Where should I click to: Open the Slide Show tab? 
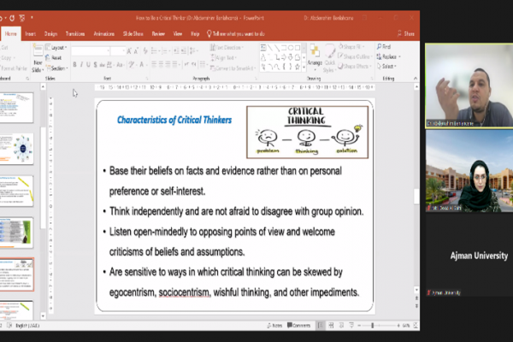click(133, 33)
